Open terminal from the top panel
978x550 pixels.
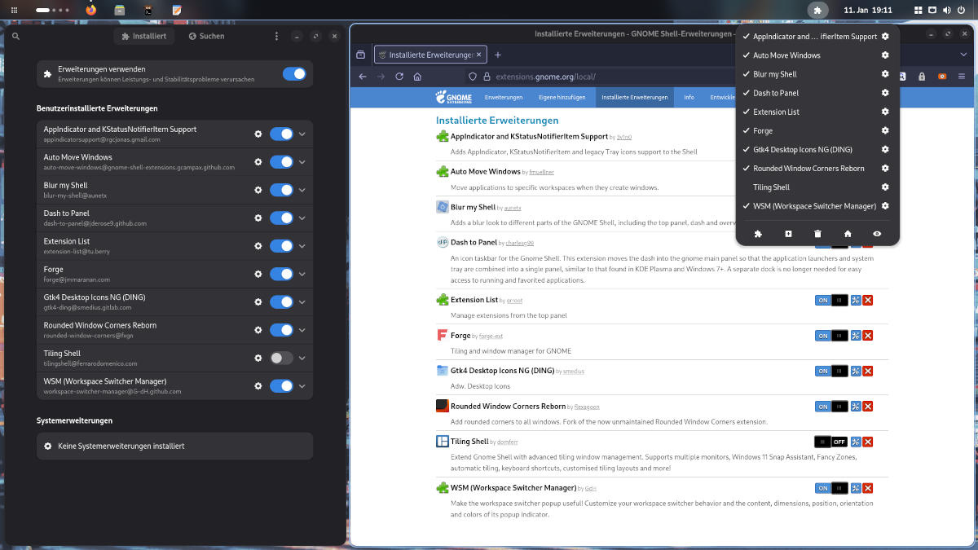(x=148, y=10)
